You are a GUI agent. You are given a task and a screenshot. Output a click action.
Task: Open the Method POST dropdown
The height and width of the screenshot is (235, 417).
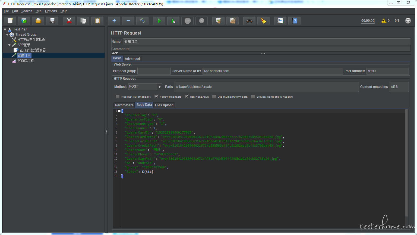145,86
